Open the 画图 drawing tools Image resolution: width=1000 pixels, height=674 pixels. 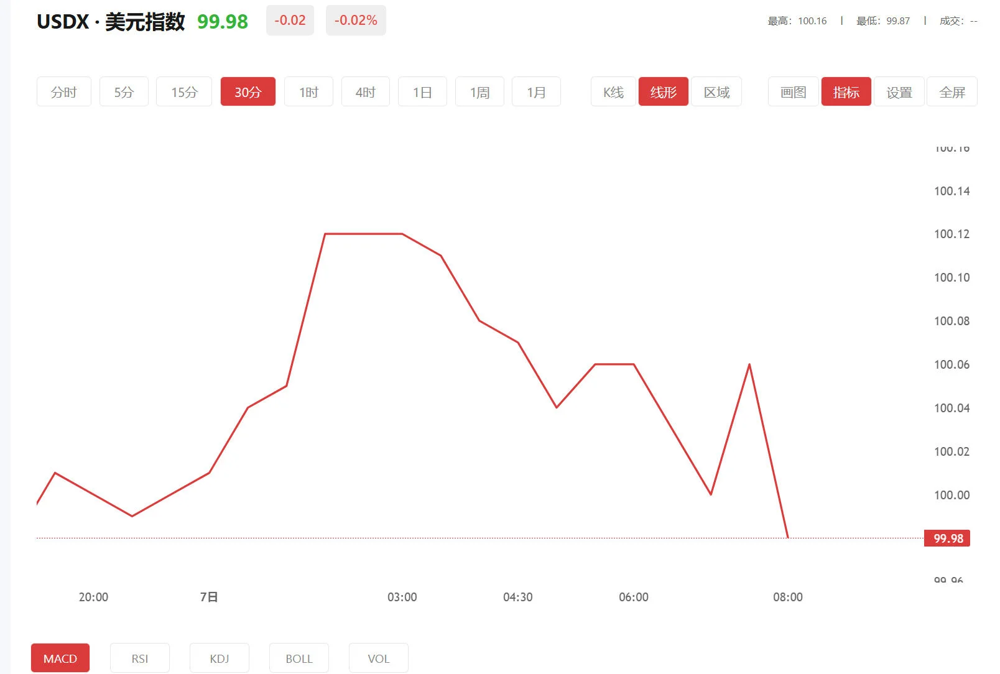793,92
